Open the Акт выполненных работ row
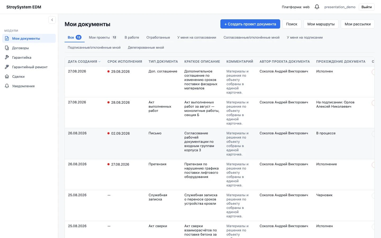The width and height of the screenshot is (381, 238). [220, 113]
